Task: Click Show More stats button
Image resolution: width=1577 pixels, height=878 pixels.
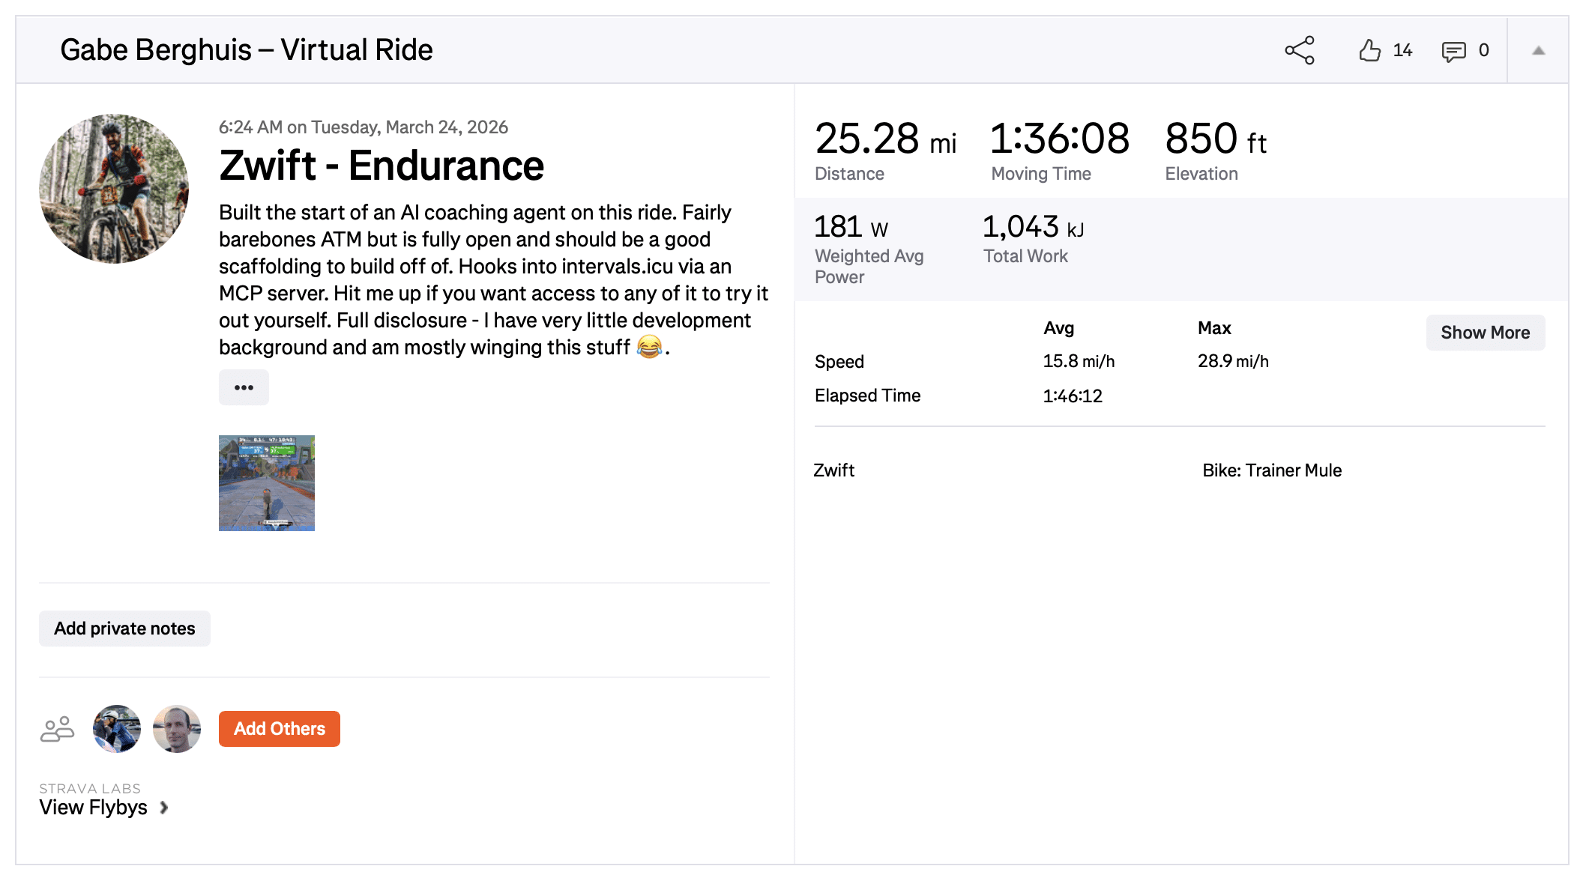Action: (x=1485, y=333)
